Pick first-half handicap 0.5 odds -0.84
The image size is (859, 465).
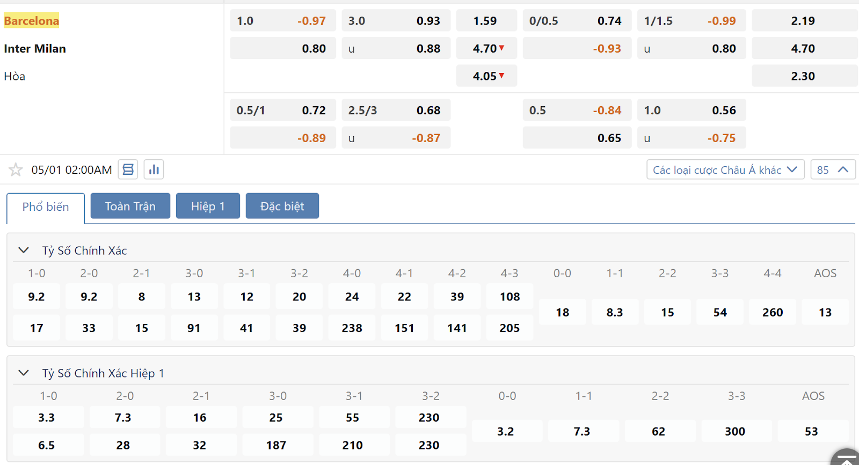coord(577,110)
